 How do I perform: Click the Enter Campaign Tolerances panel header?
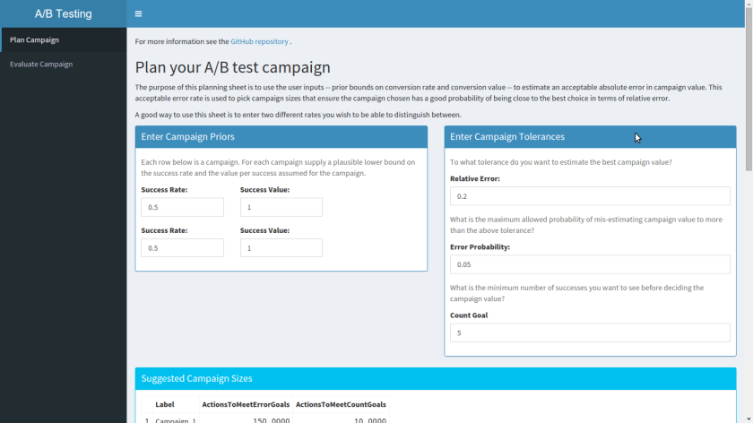pyautogui.click(x=590, y=137)
